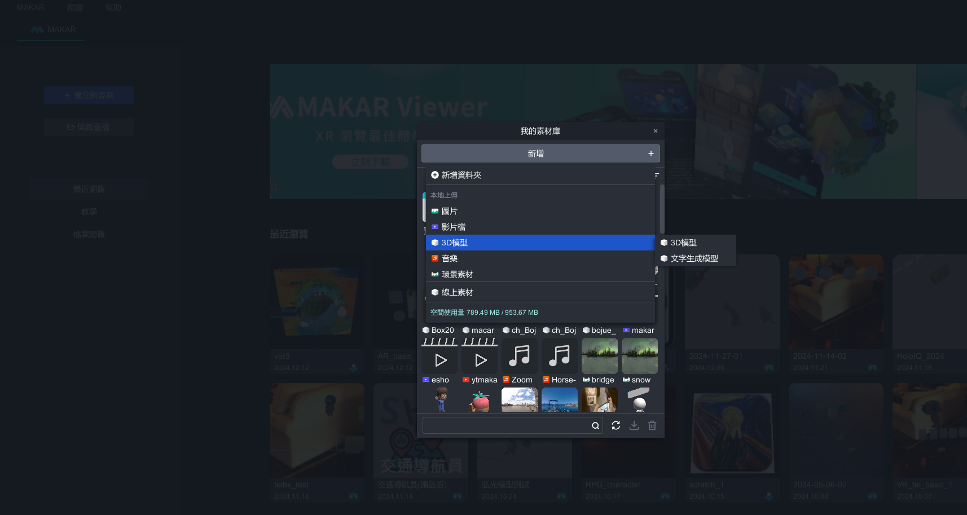Viewport: 967px width, 515px height.
Task: Select 環景素材 upload option
Action: [x=457, y=274]
